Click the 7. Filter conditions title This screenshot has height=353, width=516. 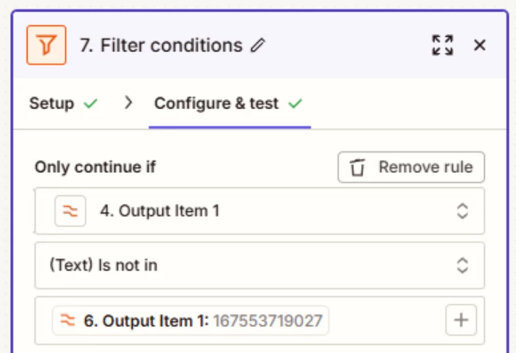pyautogui.click(x=161, y=46)
